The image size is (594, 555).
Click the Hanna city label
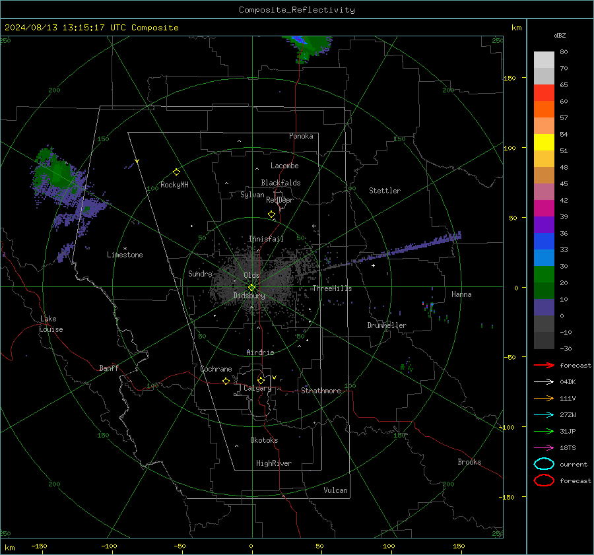coord(461,294)
